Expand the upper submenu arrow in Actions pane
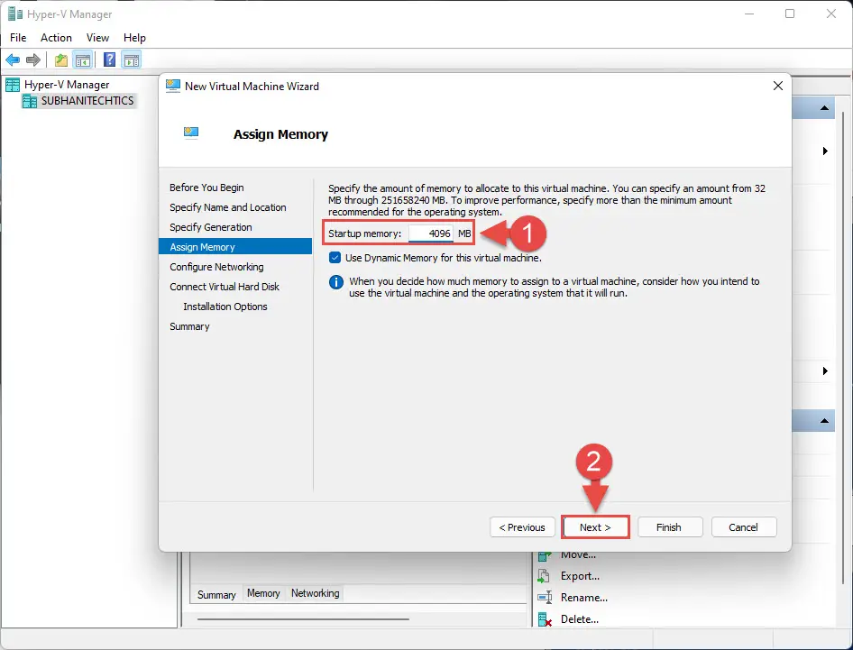The height and width of the screenshot is (650, 853). [825, 151]
